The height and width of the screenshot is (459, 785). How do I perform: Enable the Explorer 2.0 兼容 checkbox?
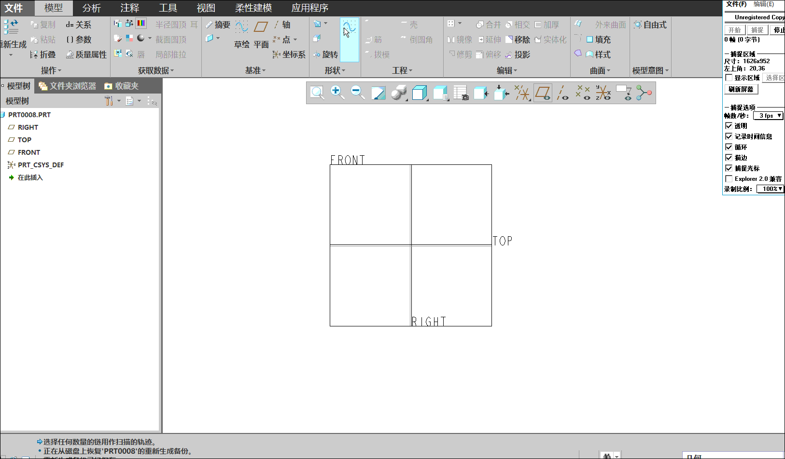(729, 179)
